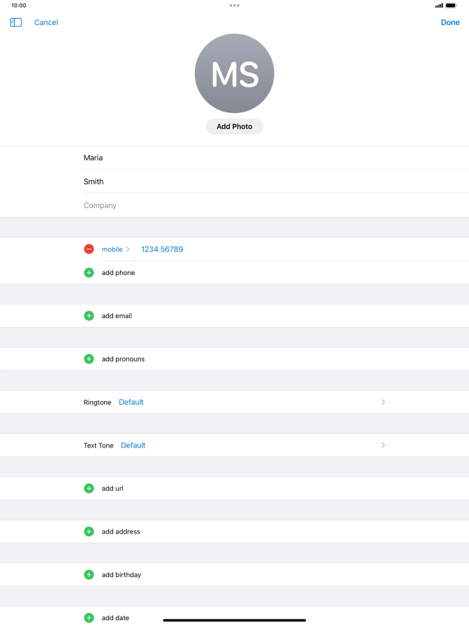Screen dimensions: 469x625
Task: Tap the red remove mobile number icon
Action: coord(89,249)
